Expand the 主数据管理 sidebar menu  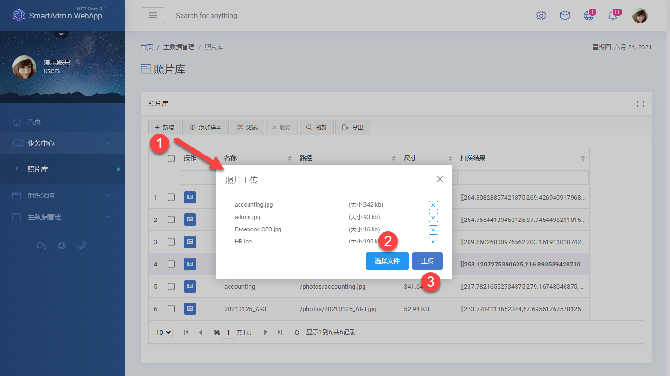pyautogui.click(x=63, y=217)
